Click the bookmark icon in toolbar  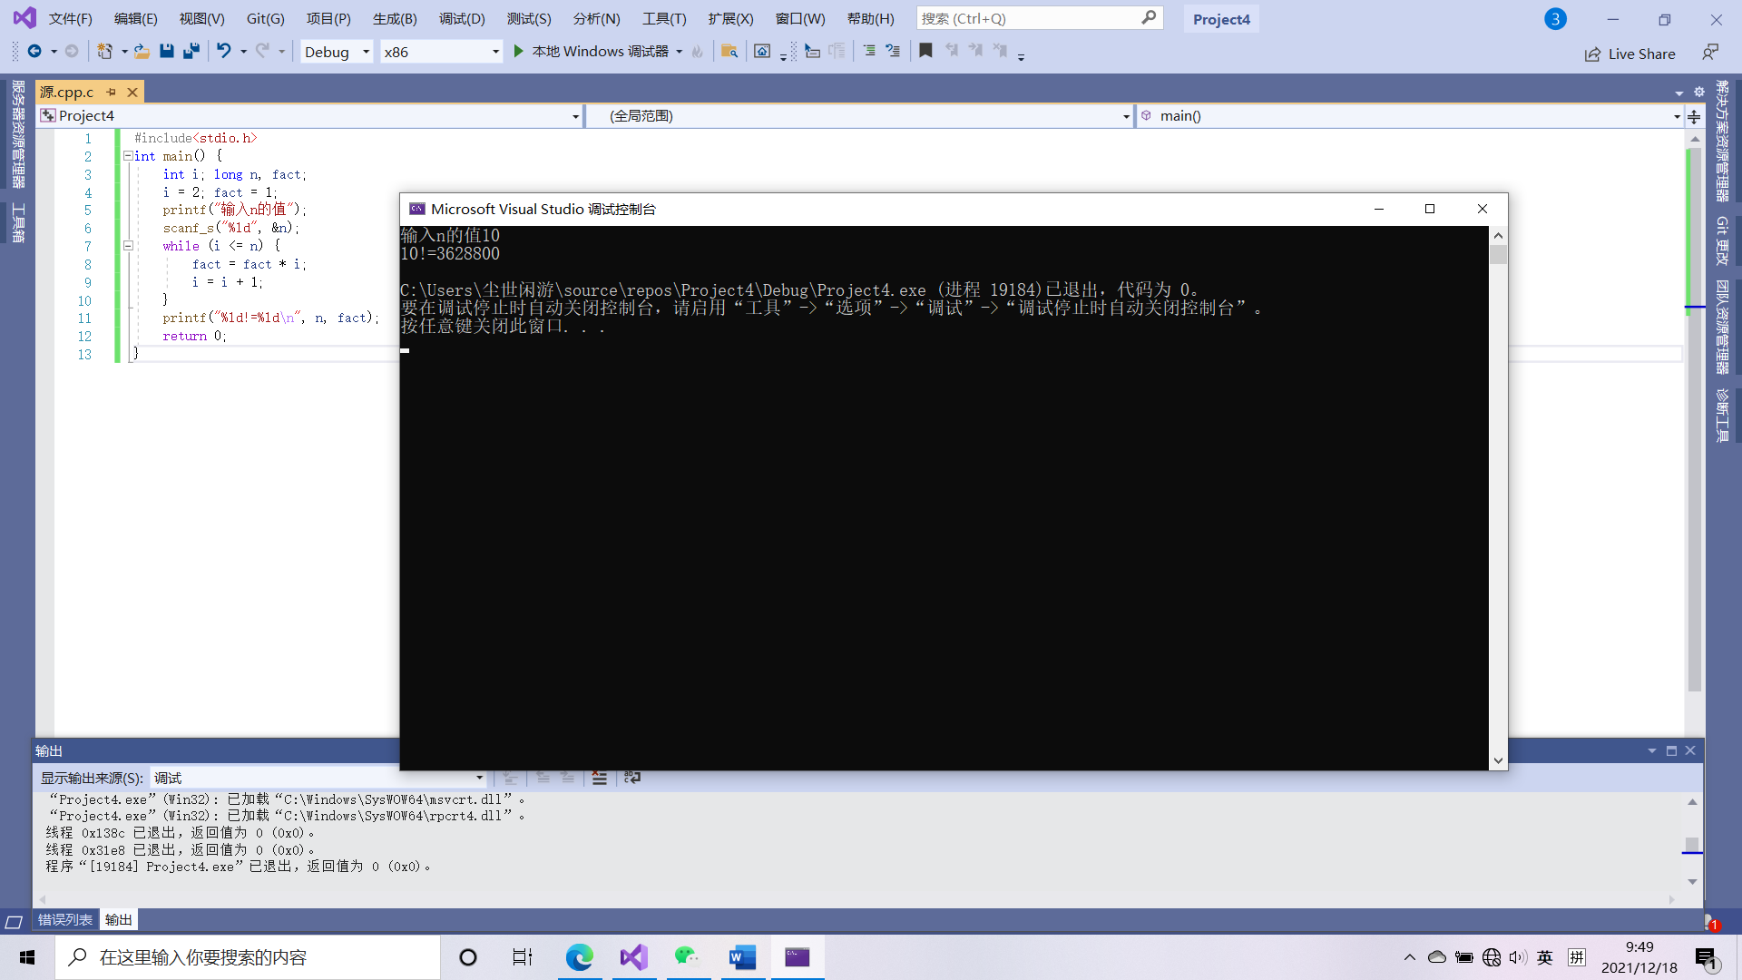pos(925,52)
